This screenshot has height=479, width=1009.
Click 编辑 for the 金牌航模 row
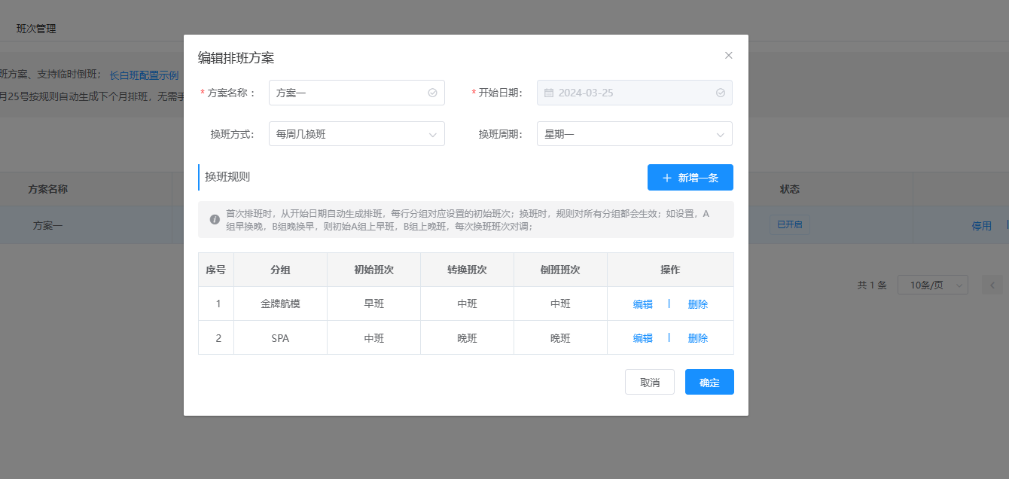pos(643,304)
